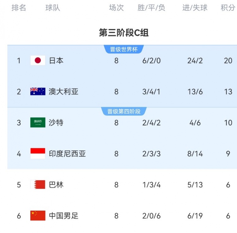Click the 晋级世界杯 badge
237x233 pixels.
pyautogui.click(x=124, y=49)
